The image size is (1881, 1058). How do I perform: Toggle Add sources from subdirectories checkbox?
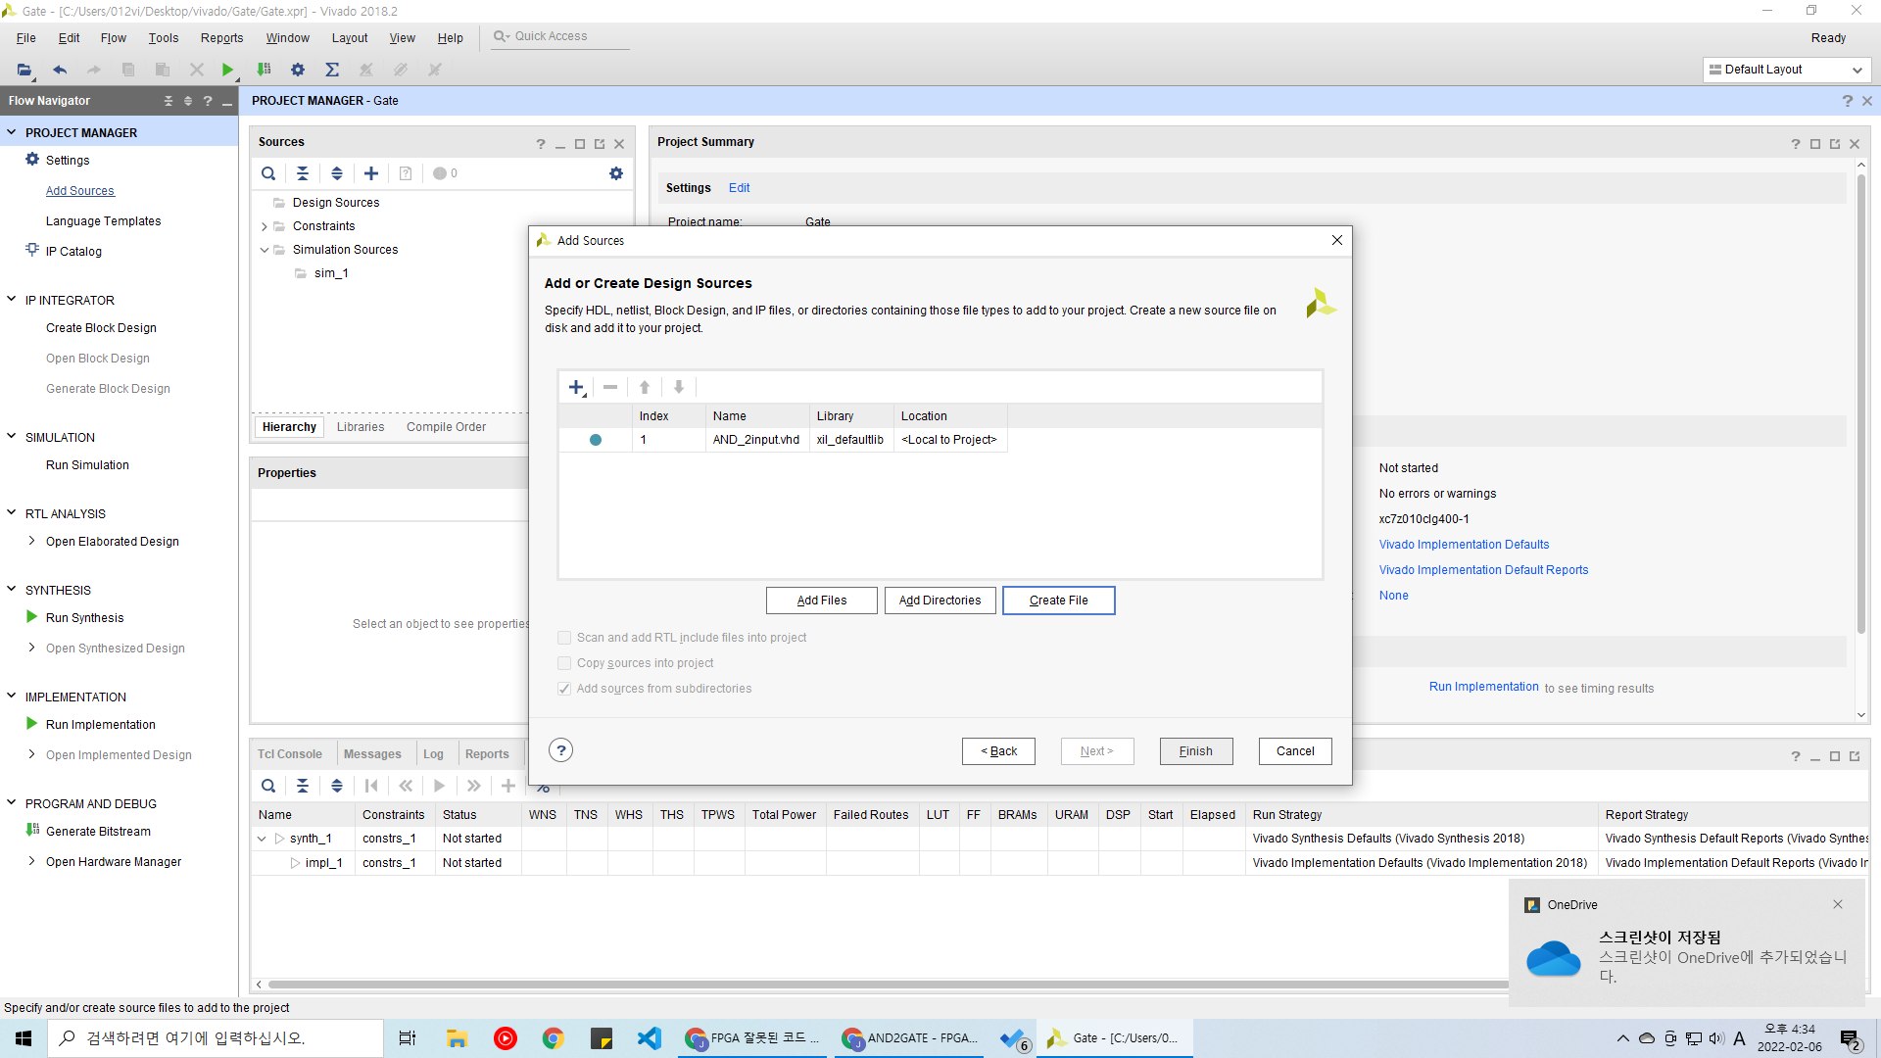coord(564,689)
